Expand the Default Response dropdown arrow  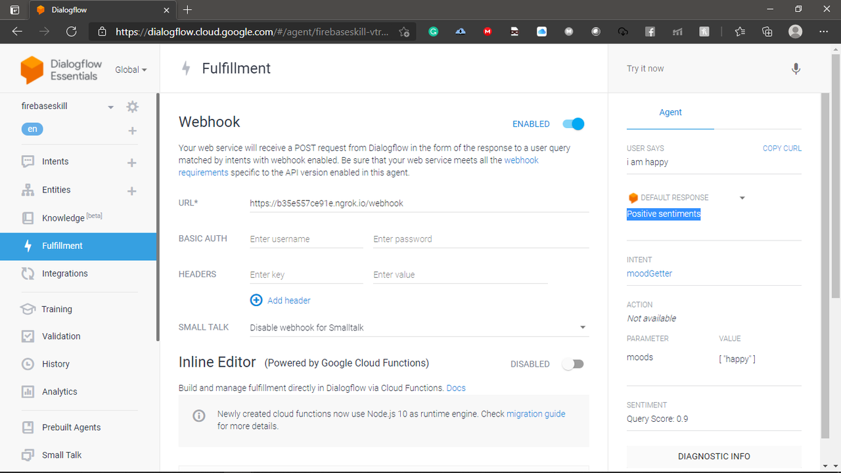point(742,198)
